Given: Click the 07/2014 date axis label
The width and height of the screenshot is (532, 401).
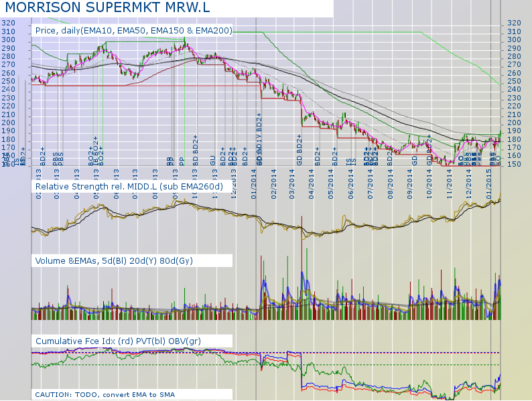Looking at the screenshot, I should point(370,184).
